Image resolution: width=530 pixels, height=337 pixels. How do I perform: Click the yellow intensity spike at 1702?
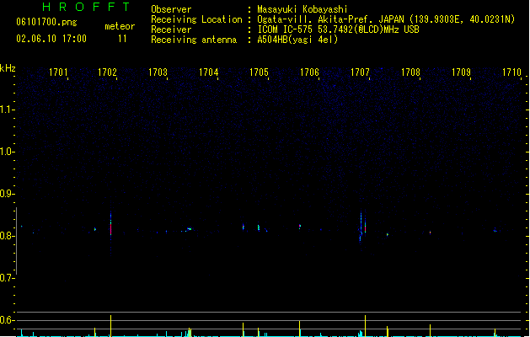pyautogui.click(x=110, y=326)
